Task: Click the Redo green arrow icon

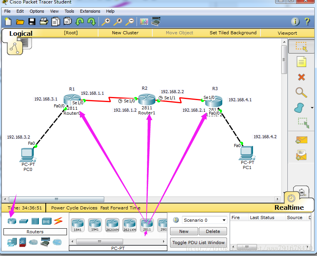Action: 92,22
